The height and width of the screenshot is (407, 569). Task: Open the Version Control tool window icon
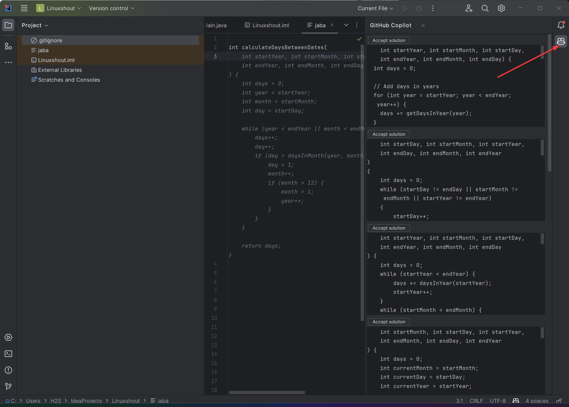coord(8,386)
